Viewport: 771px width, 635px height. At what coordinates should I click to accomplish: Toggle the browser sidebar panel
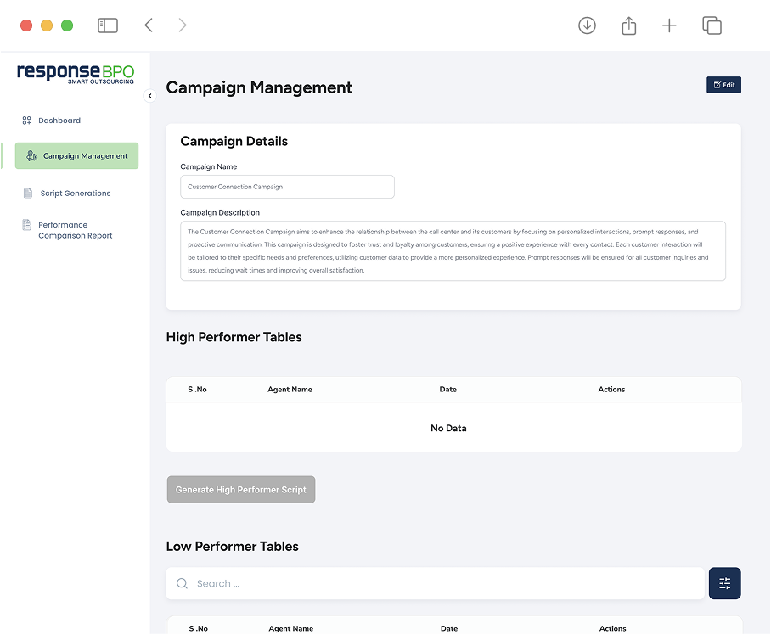click(x=108, y=25)
